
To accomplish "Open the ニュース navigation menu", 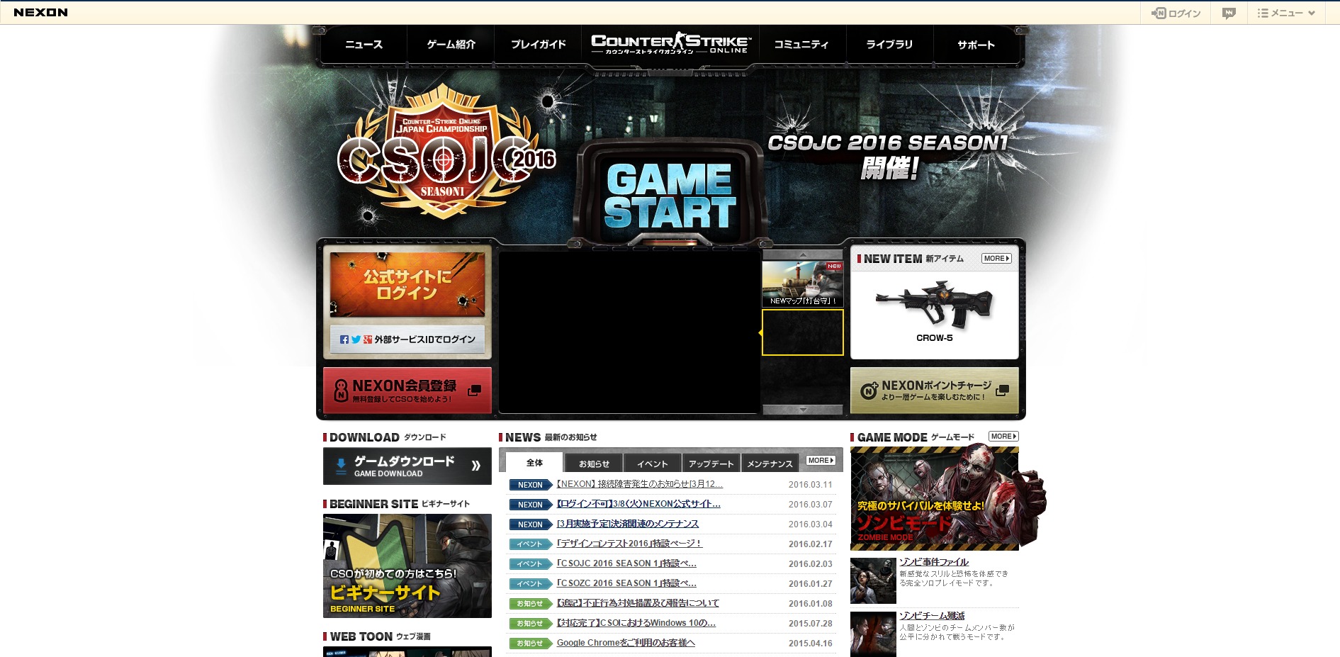I will coord(364,45).
